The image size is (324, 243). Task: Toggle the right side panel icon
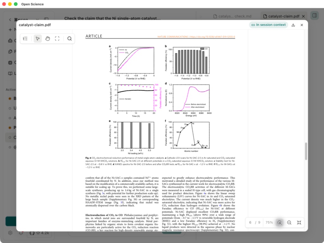click(x=315, y=16)
